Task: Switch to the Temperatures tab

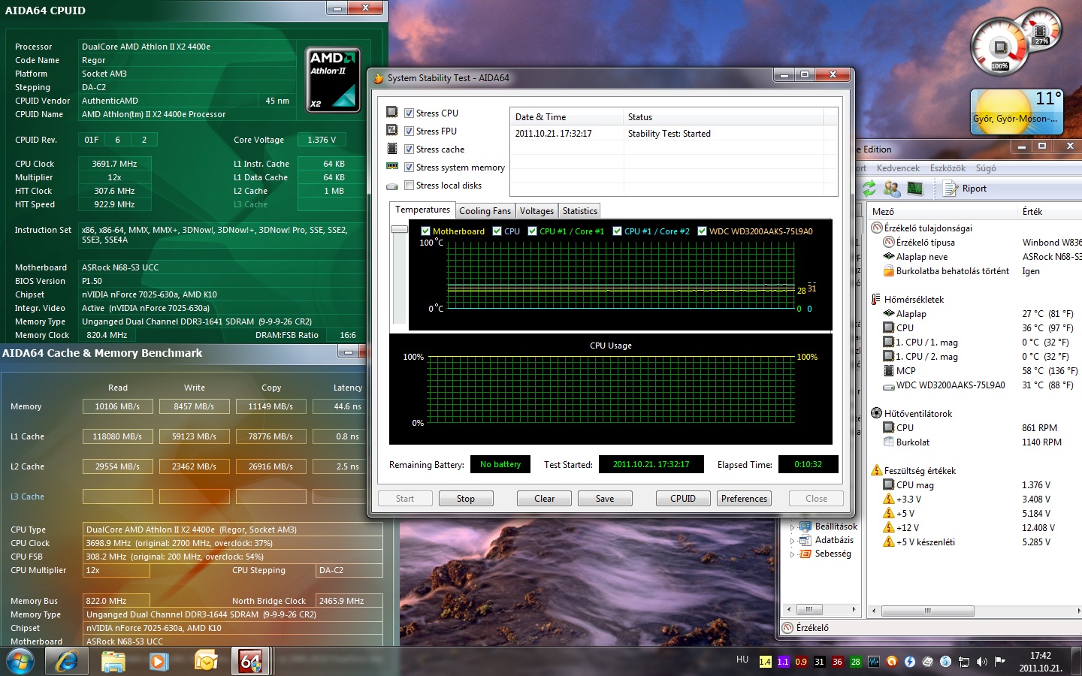Action: click(x=422, y=210)
